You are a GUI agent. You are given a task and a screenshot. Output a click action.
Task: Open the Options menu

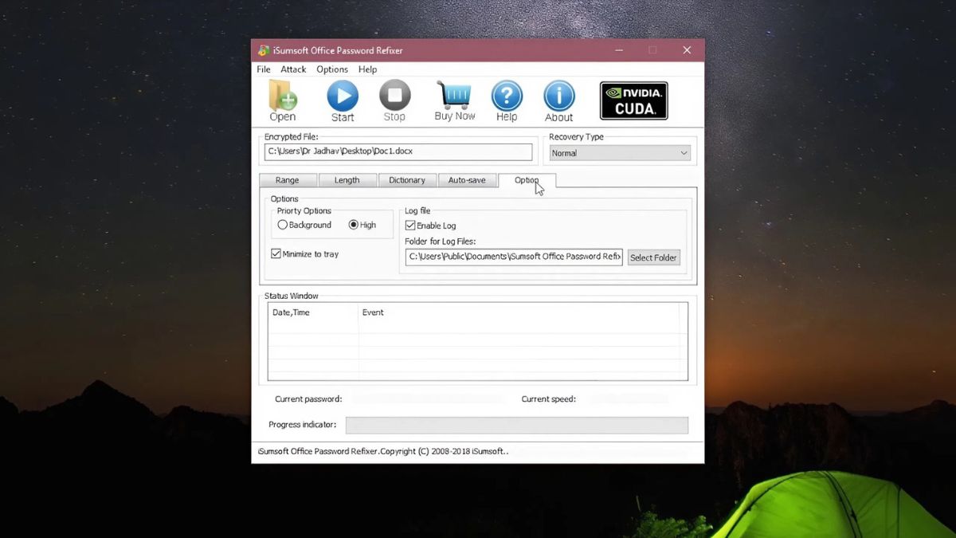pyautogui.click(x=332, y=69)
